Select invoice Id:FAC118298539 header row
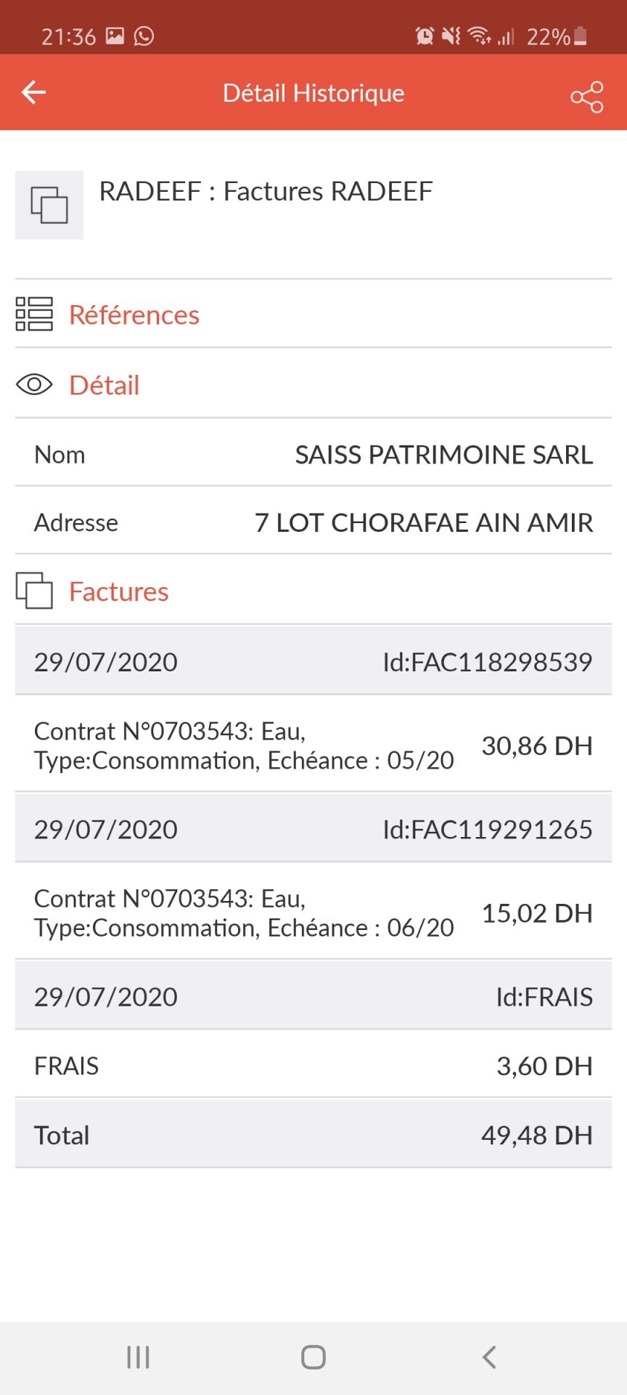 313,662
